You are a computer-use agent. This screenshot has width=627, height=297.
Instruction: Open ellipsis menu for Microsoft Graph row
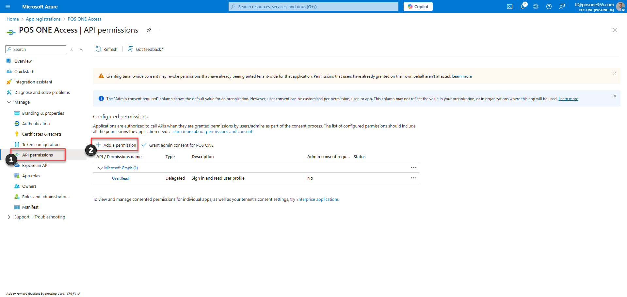(414, 168)
